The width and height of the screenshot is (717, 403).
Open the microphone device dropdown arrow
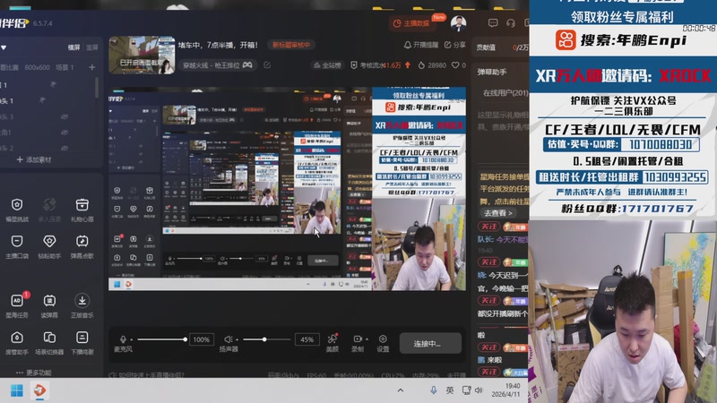(131, 339)
